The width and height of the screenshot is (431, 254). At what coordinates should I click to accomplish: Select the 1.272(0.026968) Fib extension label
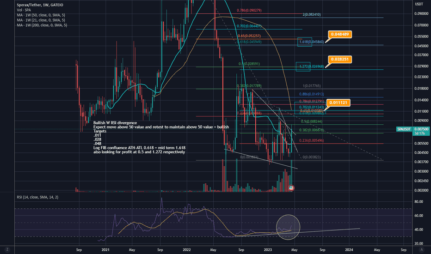pos(311,67)
